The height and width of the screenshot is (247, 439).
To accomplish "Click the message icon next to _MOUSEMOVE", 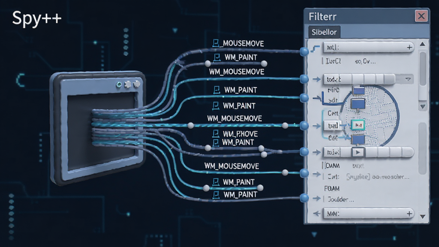I will coord(216,43).
